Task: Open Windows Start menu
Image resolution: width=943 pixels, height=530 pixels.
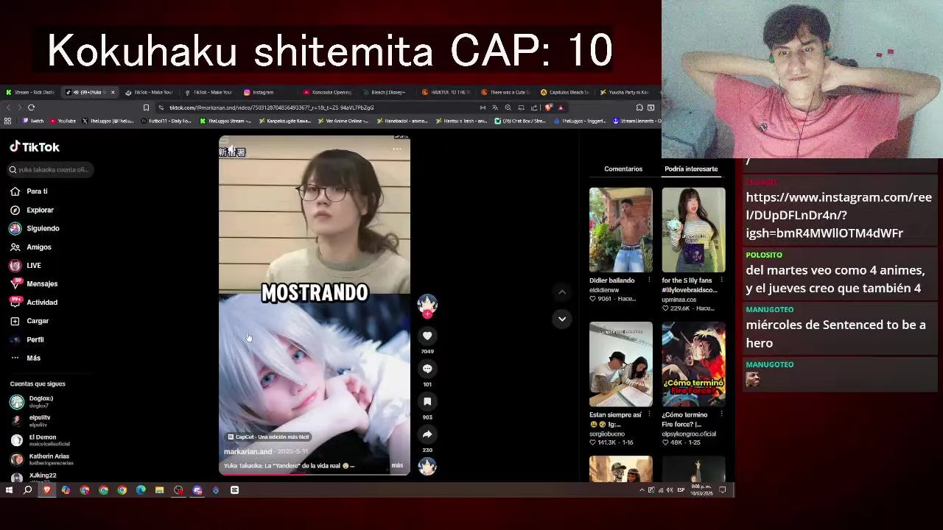Action: [9, 490]
